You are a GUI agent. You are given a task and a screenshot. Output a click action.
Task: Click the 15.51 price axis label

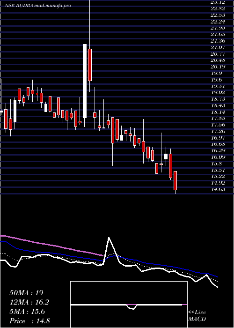click(x=218, y=170)
